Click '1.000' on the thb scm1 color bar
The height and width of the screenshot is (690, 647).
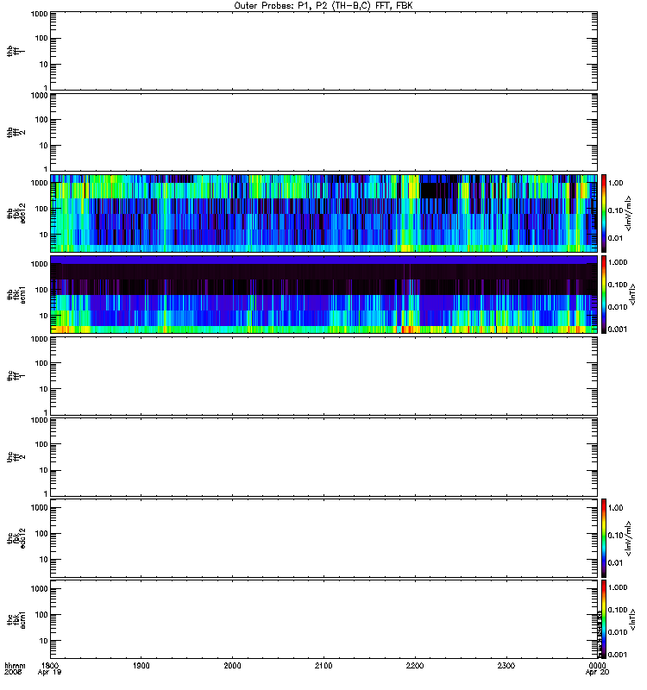(x=617, y=262)
